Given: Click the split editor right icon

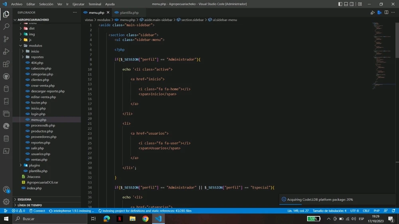Looking at the screenshot, I should point(386,12).
